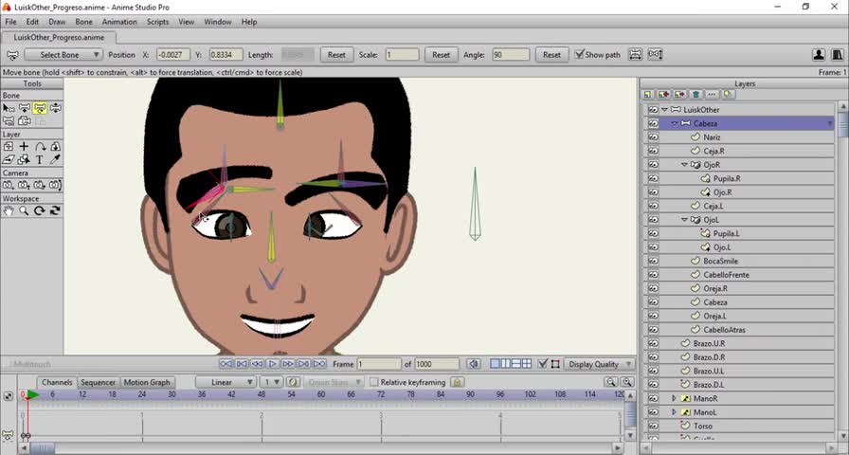Click the delete layer trash icon

click(695, 95)
